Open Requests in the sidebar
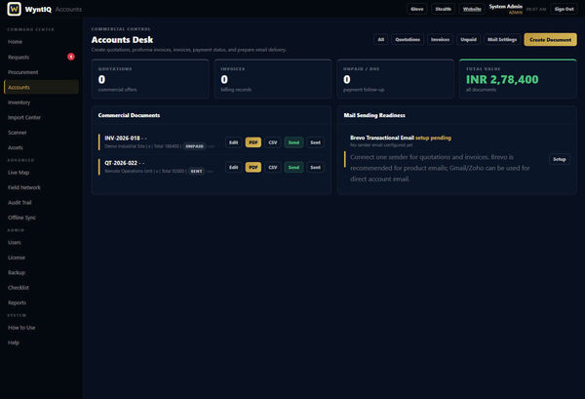The image size is (585, 399). point(19,58)
